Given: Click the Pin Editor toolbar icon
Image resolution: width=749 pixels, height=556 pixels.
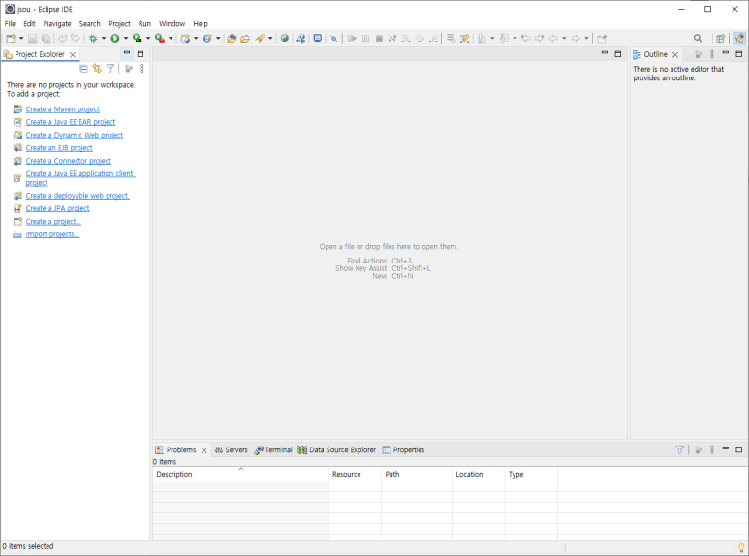Looking at the screenshot, I should (x=602, y=38).
